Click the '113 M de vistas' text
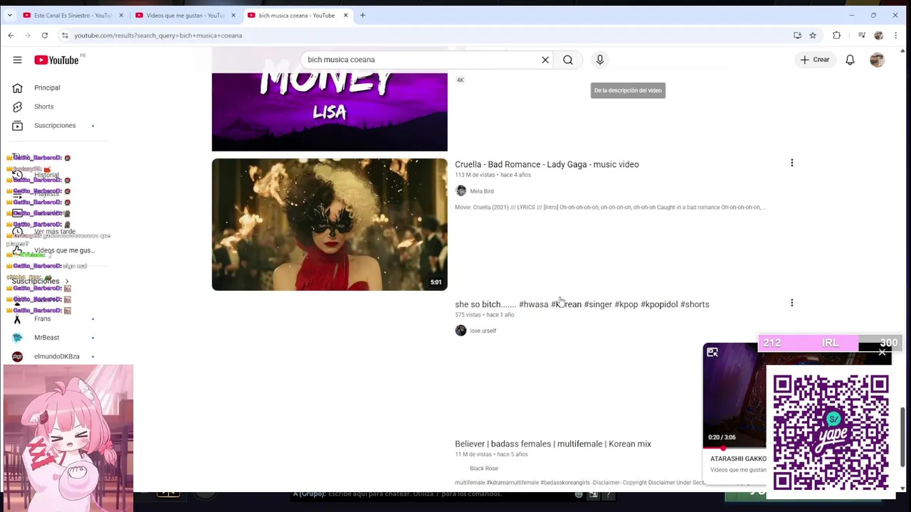 click(x=475, y=175)
